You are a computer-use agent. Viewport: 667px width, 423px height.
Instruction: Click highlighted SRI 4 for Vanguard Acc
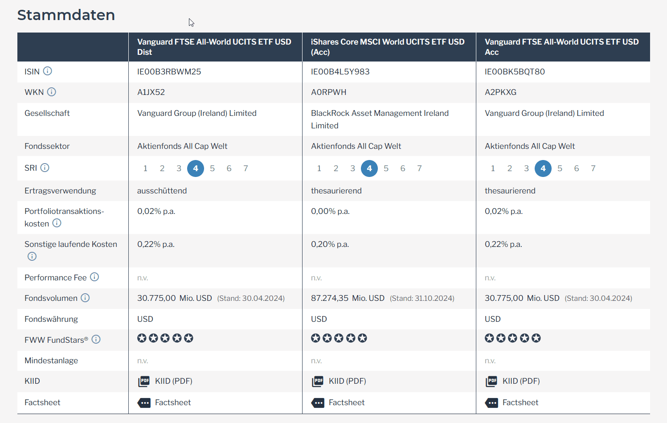[x=543, y=168]
